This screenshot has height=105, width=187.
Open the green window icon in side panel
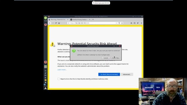[46, 67]
